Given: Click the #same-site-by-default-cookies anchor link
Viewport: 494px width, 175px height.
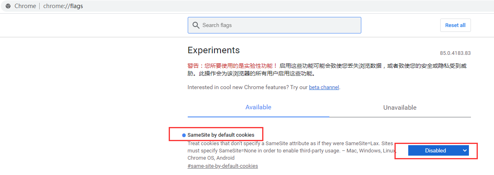Looking at the screenshot, I should point(223,166).
